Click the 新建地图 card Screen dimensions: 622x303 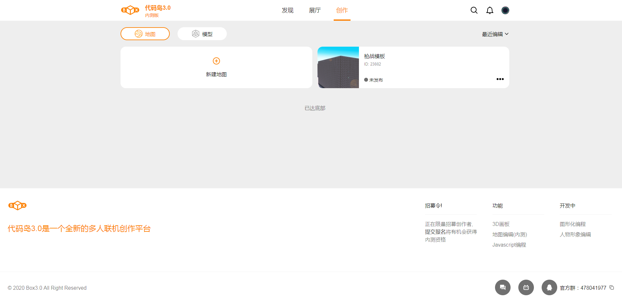(216, 67)
